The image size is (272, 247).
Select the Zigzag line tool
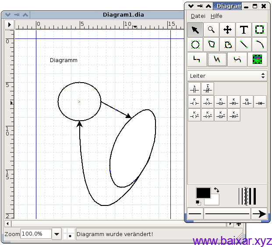click(x=195, y=59)
